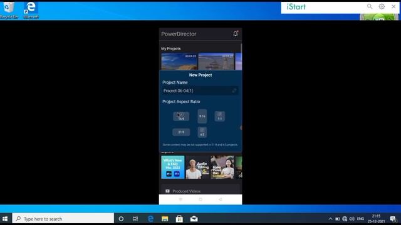
Task: Open network status tray icon
Action: tap(345, 219)
